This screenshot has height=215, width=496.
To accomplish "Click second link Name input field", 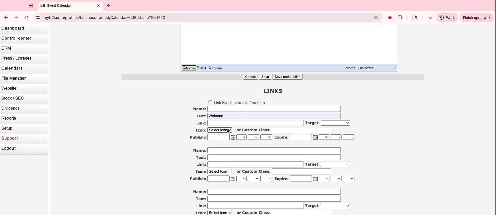I will coord(274,150).
